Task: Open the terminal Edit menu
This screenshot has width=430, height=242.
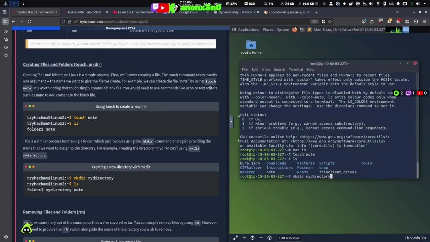Action: point(255,70)
